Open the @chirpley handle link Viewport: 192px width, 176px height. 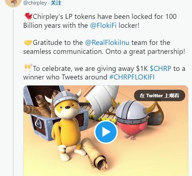tap(35, 3)
